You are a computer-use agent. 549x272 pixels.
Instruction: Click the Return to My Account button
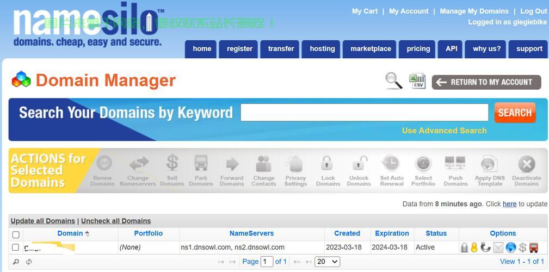click(x=486, y=82)
